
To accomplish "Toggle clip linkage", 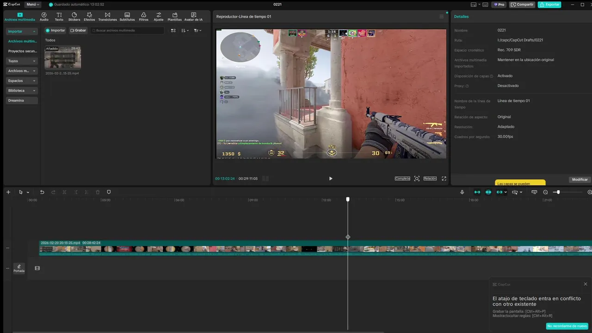I will click(499, 192).
